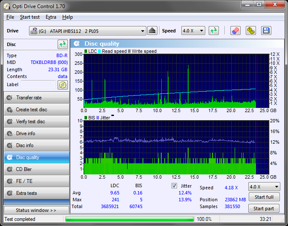Screen dimensions: 288x226
Task: Click the max jitter value 13.9%
Action: (185, 200)
